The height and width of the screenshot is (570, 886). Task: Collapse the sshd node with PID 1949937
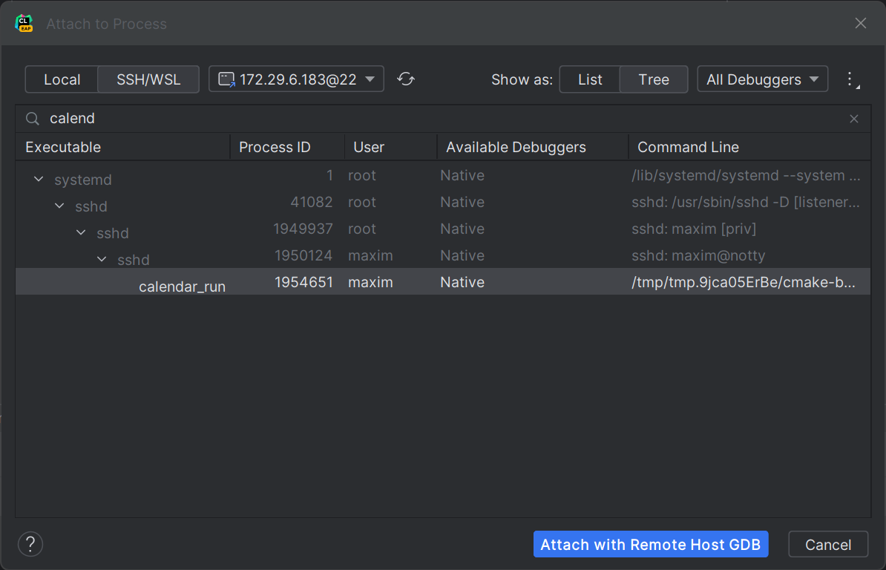tap(81, 232)
